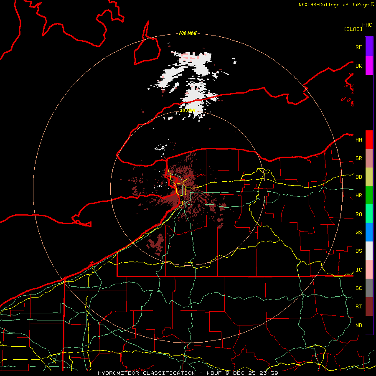Click the HYDROMETEOR CLASSIFICATION title text
This screenshot has width=376, height=376.
point(147,373)
